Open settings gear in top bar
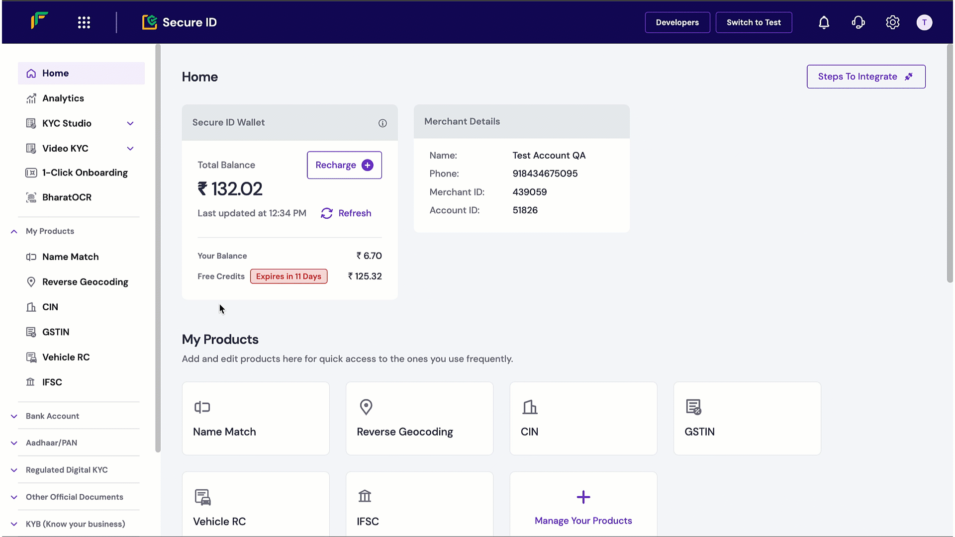The width and height of the screenshot is (955, 537). click(892, 22)
